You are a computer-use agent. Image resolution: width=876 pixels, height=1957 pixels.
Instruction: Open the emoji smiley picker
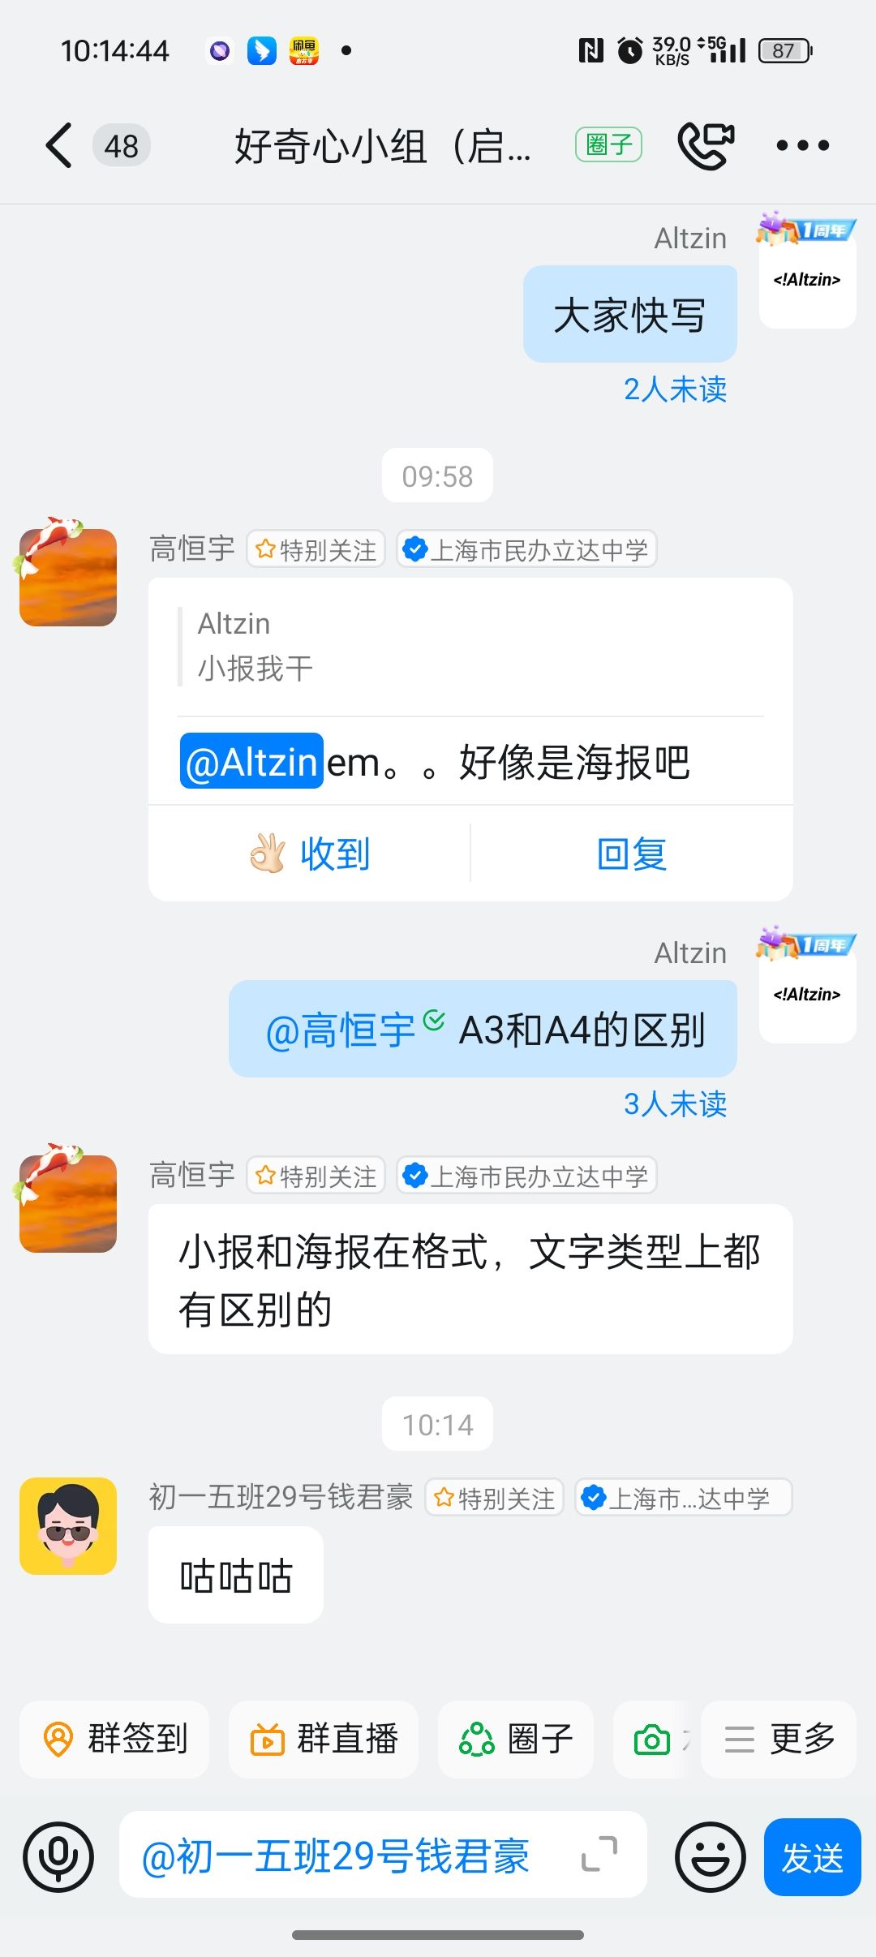(x=711, y=1856)
